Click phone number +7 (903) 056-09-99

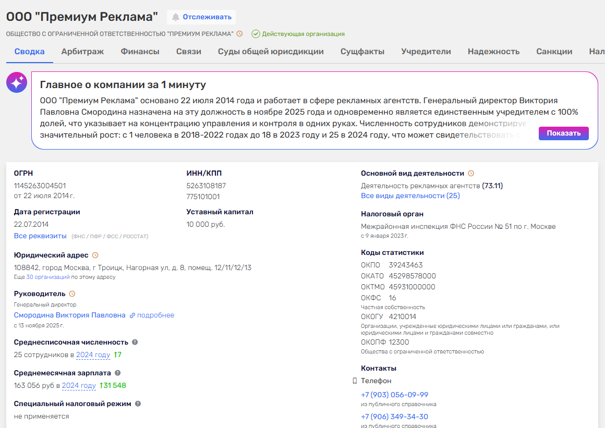click(394, 395)
